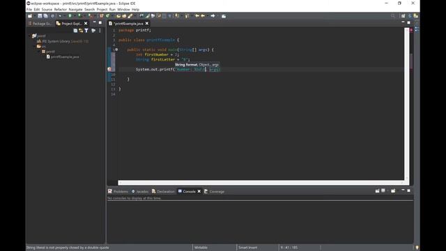The image size is (446, 251).
Task: Click the Save All toolbar icon
Action: (45, 16)
